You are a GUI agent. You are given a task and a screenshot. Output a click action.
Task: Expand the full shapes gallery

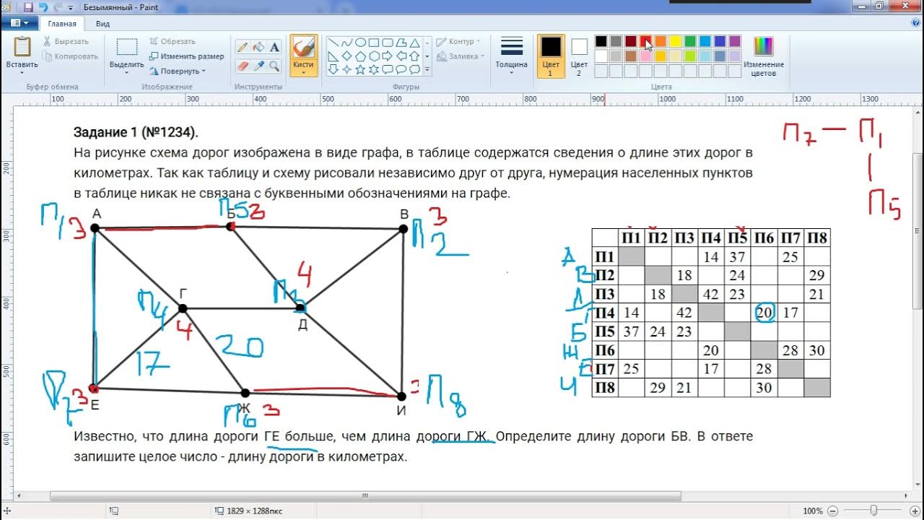[x=427, y=69]
